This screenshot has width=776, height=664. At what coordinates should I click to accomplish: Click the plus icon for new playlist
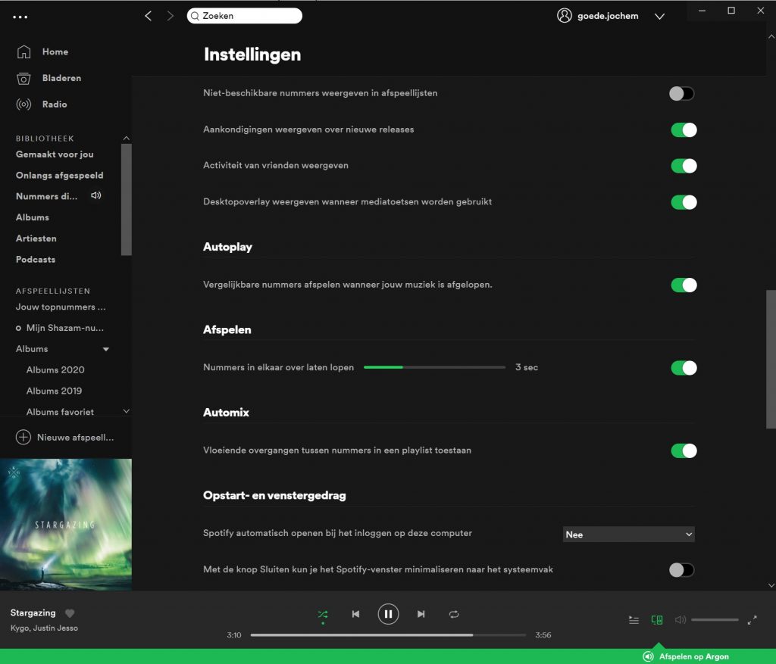pos(23,437)
